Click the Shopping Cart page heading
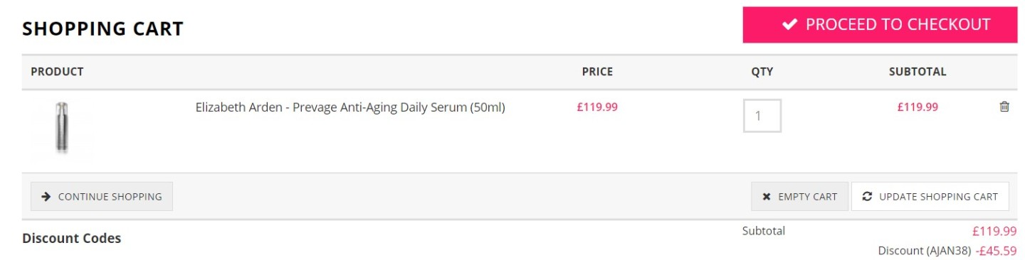Viewport: 1025px width, 260px height. pos(103,29)
